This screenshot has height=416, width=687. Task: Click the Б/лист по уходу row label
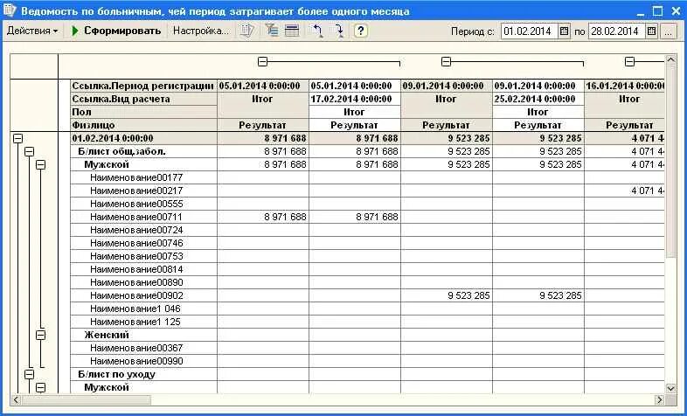point(143,374)
